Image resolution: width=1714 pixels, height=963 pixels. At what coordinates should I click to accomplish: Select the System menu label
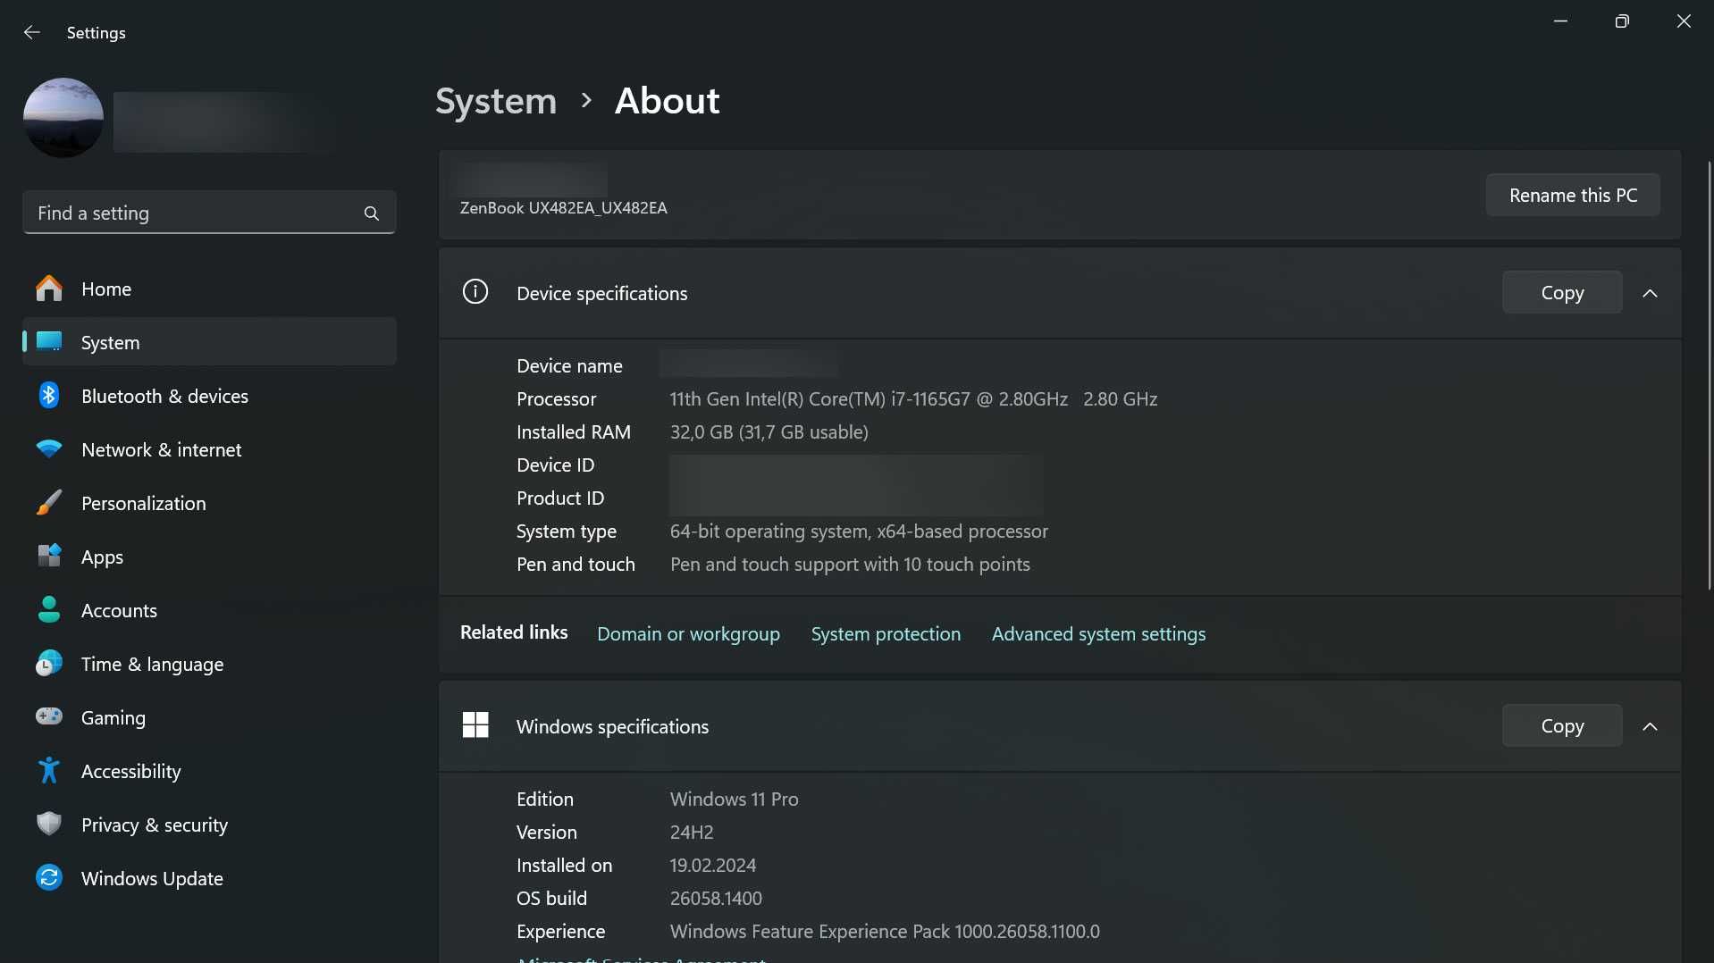pyautogui.click(x=110, y=342)
